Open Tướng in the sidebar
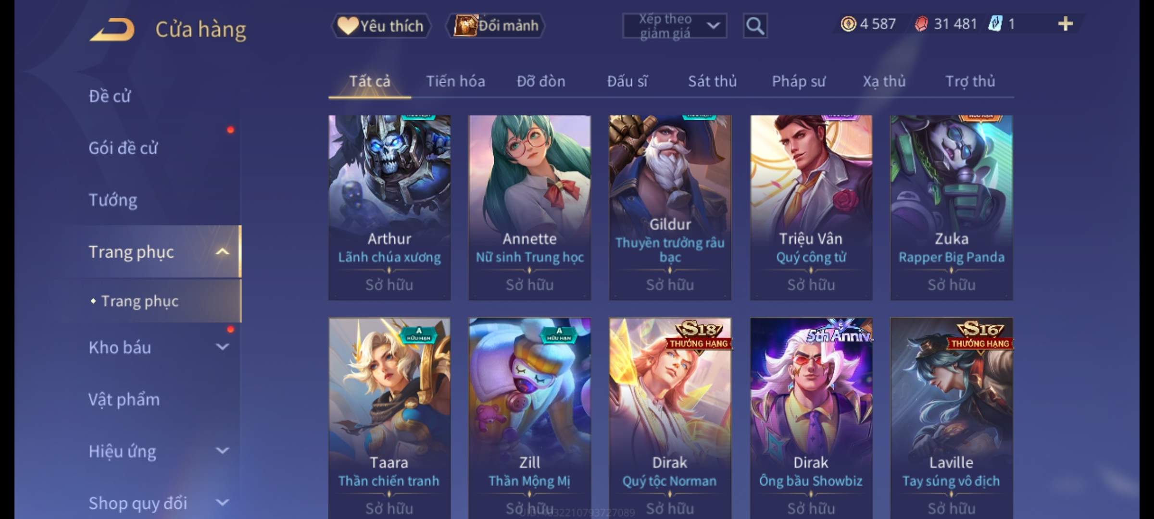The height and width of the screenshot is (519, 1154). (x=113, y=200)
